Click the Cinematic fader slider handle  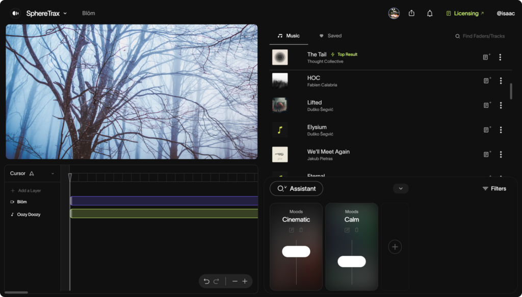tap(296, 252)
